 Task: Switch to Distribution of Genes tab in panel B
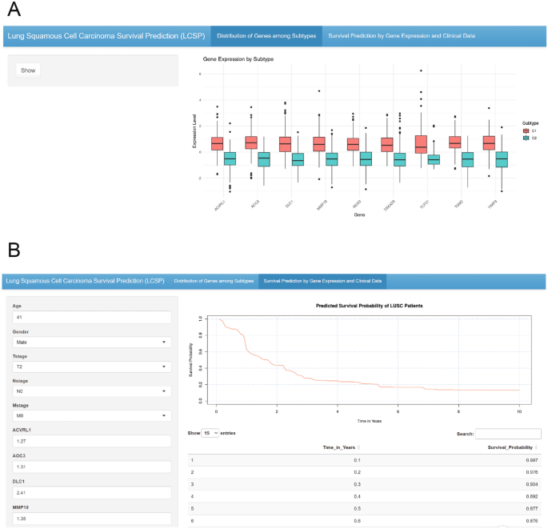[214, 281]
